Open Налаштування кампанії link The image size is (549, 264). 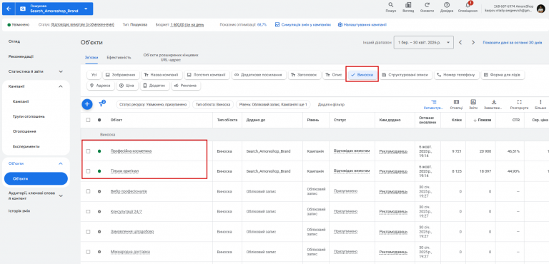tap(362, 25)
